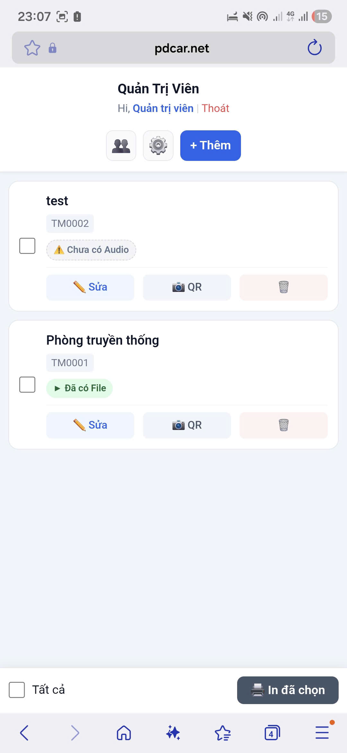Open the user management people icon
This screenshot has height=753, width=347.
[x=121, y=145]
